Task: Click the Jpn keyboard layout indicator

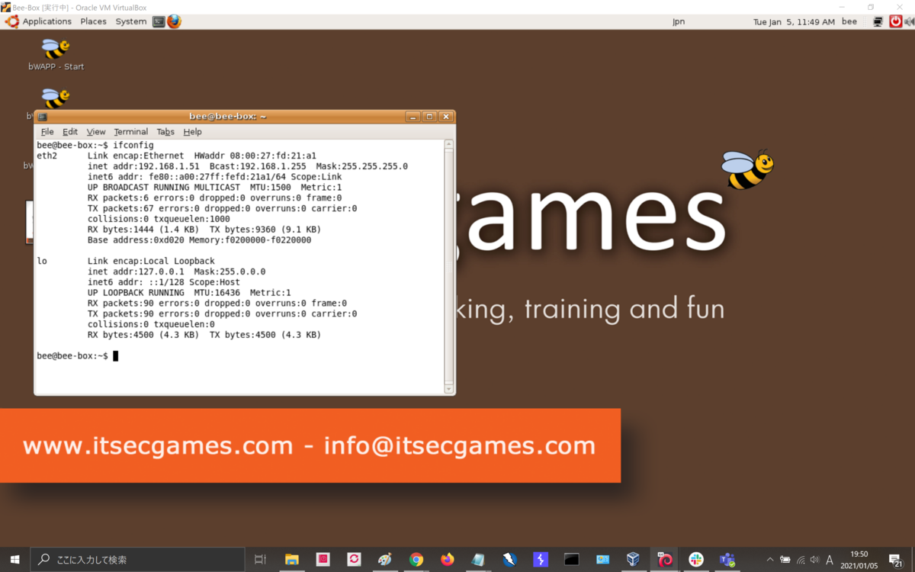Action: click(679, 21)
